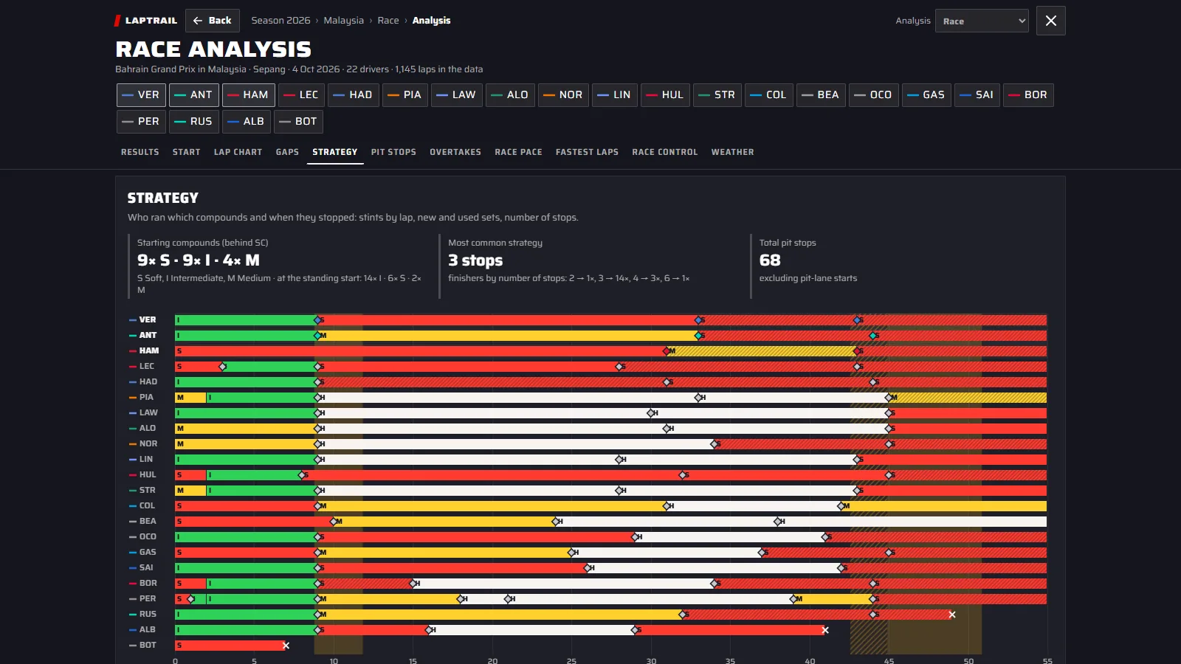Image resolution: width=1181 pixels, height=664 pixels.
Task: Toggle RUS driver filter chip
Action: (194, 122)
